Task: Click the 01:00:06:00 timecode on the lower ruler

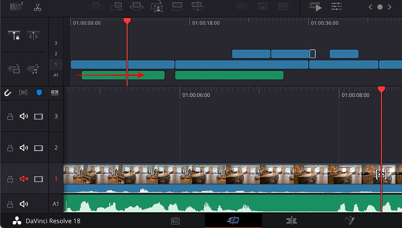Action: point(196,95)
